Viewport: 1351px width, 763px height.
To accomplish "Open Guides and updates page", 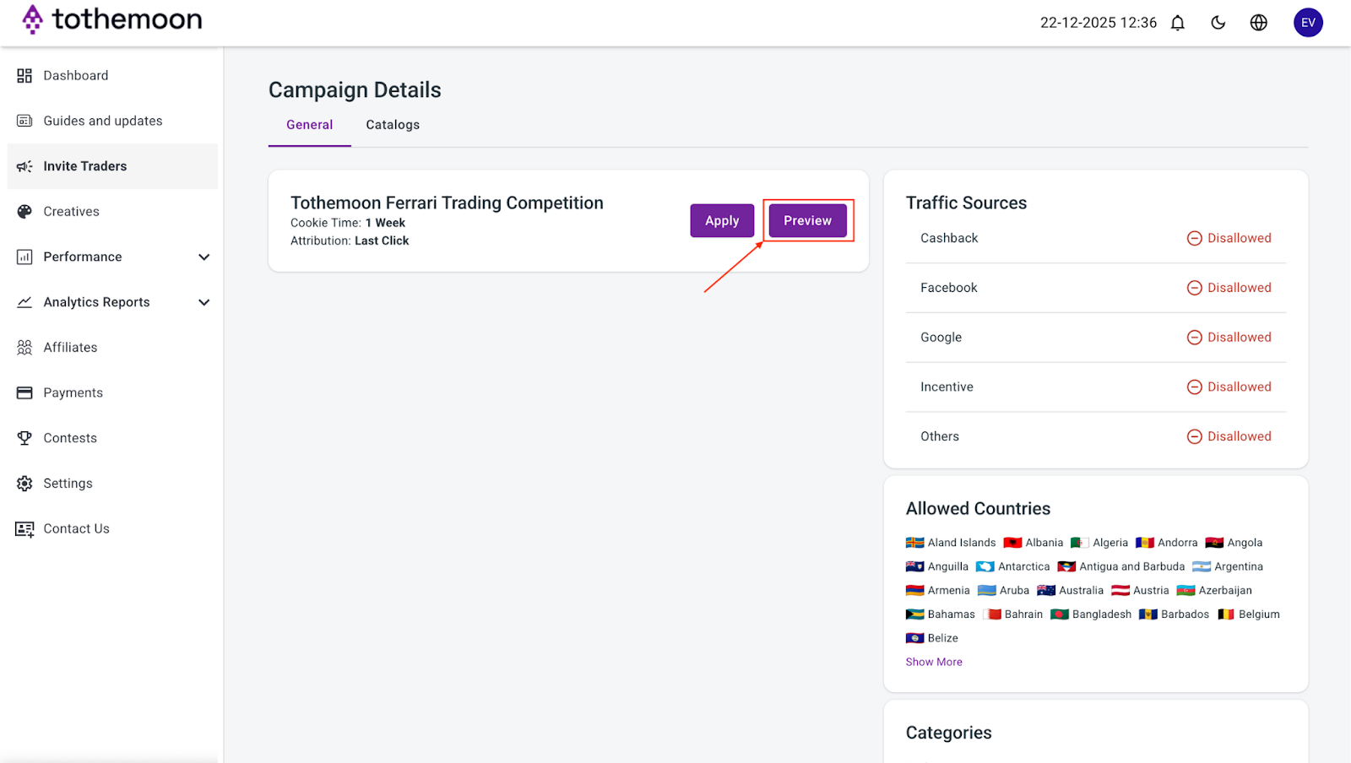I will pos(112,121).
